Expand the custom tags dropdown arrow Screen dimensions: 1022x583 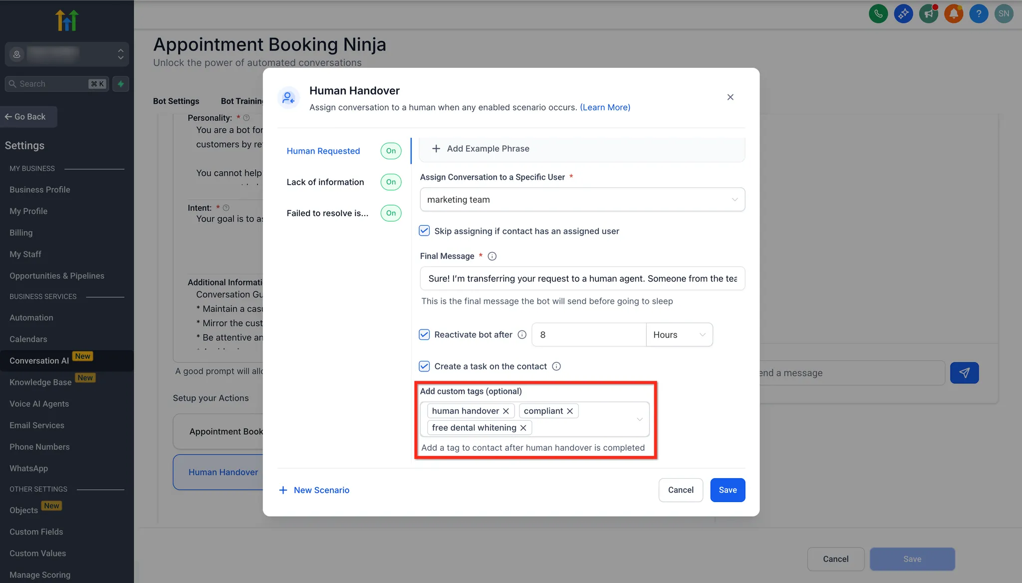point(639,419)
